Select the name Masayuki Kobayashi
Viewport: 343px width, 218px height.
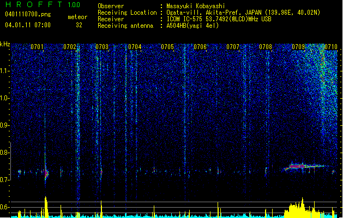tap(196, 6)
